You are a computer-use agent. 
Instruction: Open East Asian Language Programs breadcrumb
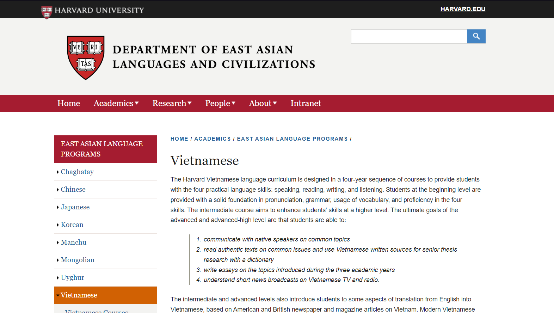(292, 139)
